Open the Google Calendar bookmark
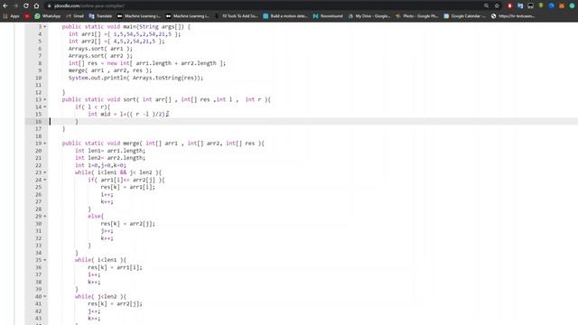 (465, 16)
